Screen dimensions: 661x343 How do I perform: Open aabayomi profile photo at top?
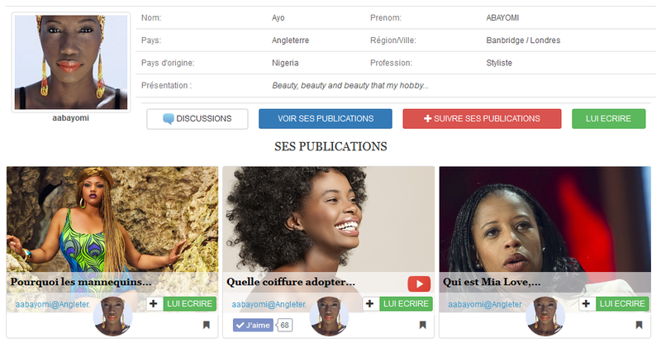[x=71, y=62]
